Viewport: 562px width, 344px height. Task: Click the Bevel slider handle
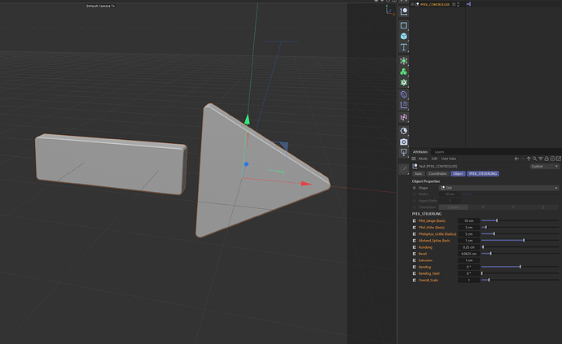pyautogui.click(x=490, y=254)
